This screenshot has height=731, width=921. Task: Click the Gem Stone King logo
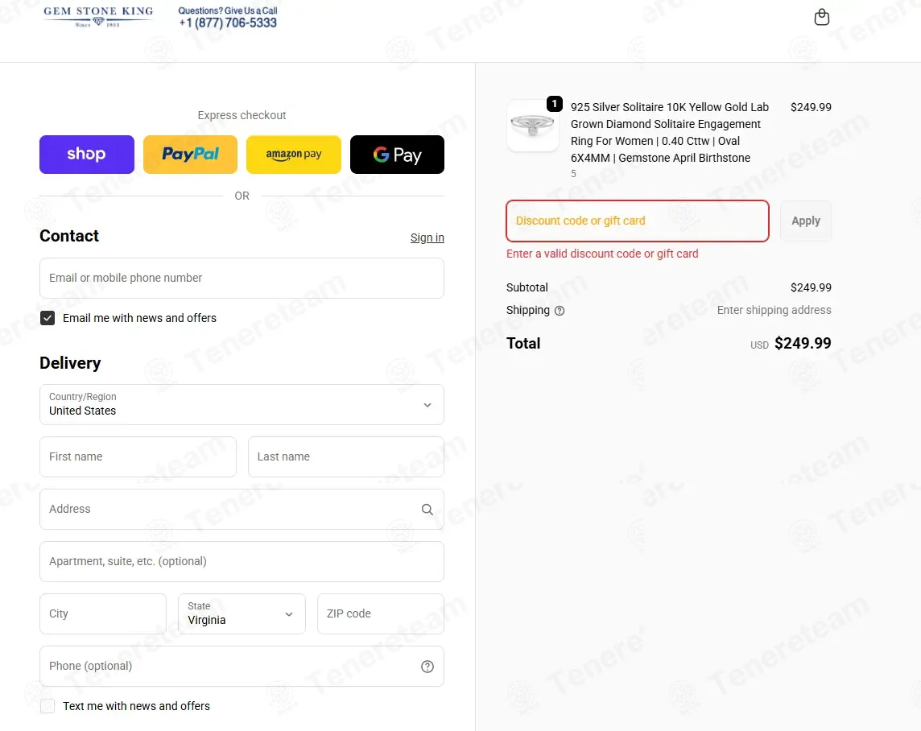click(x=98, y=16)
